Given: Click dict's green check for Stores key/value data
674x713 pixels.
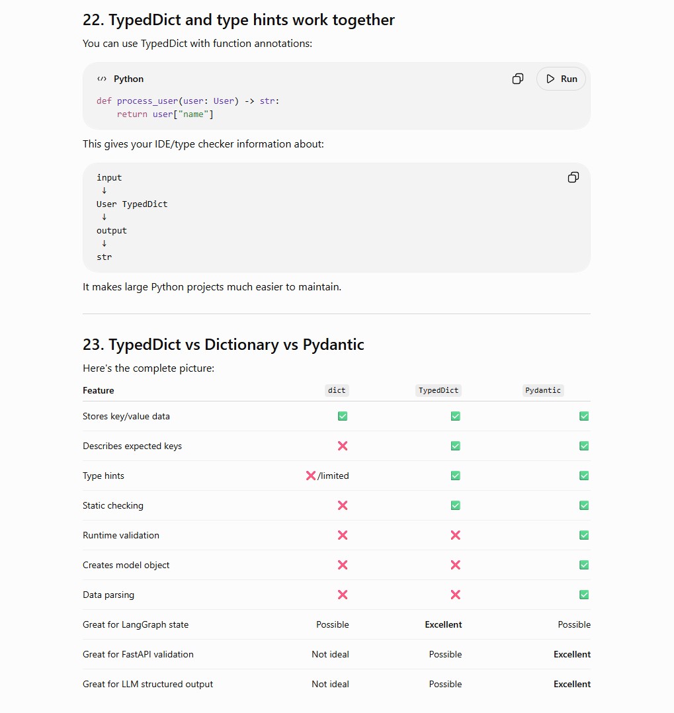Looking at the screenshot, I should 343,416.
